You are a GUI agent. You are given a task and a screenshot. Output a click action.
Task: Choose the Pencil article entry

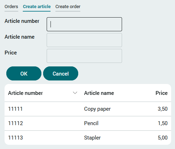click(x=91, y=123)
